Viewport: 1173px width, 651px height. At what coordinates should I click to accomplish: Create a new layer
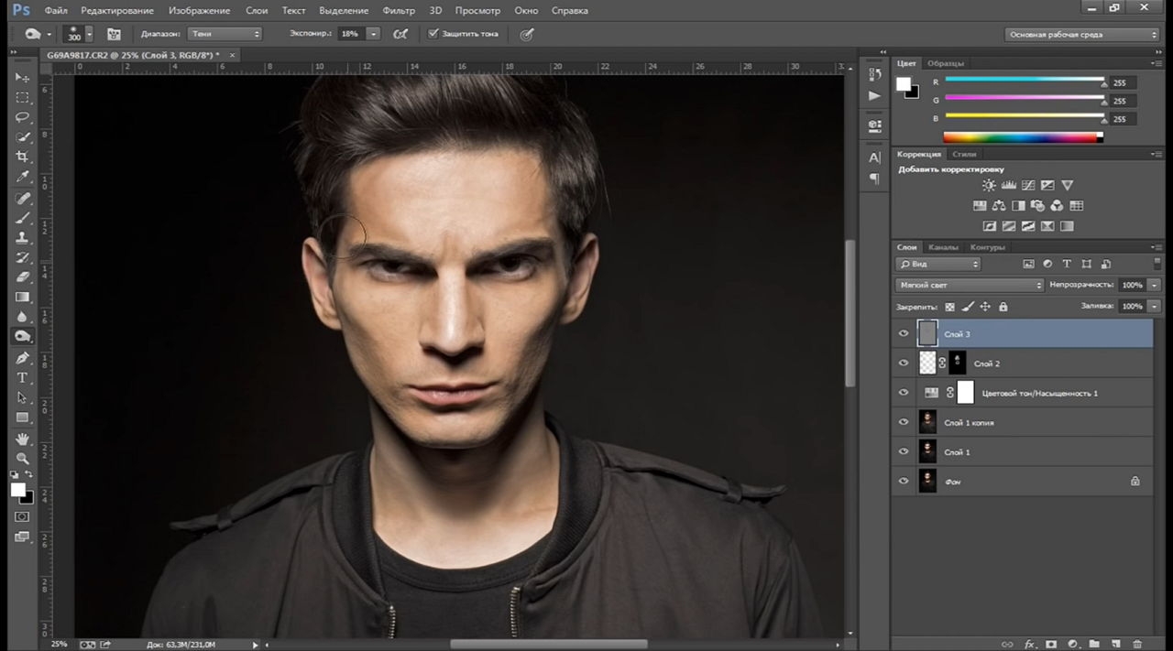pos(1116,644)
